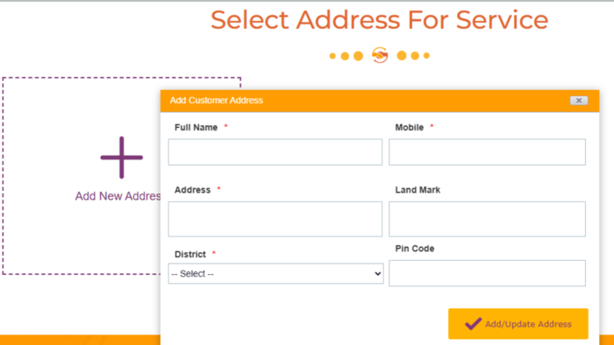Click into the Mobile number field

(x=487, y=152)
